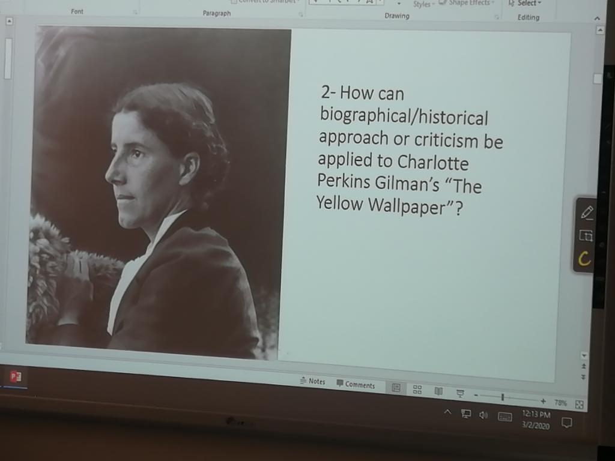
Task: Toggle the Notes pane
Action: [313, 382]
